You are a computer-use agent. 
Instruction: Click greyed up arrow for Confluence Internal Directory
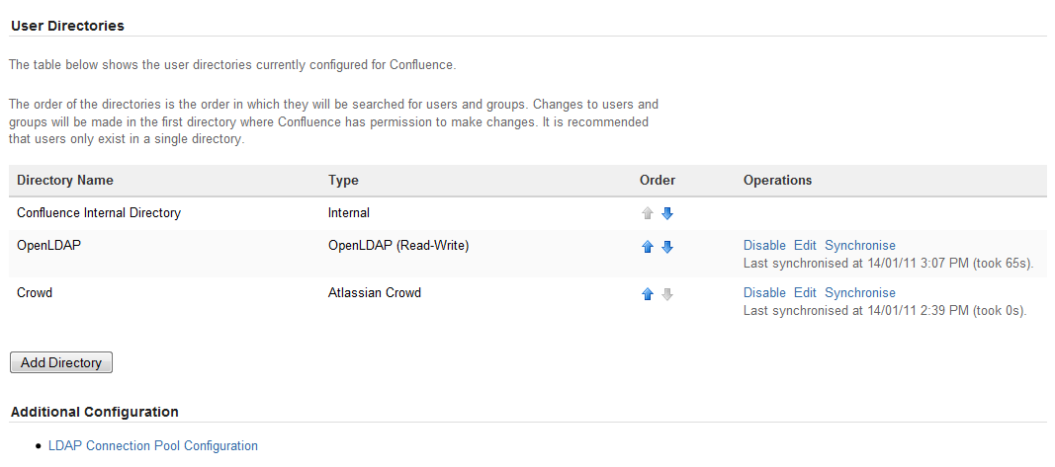pyautogui.click(x=648, y=213)
